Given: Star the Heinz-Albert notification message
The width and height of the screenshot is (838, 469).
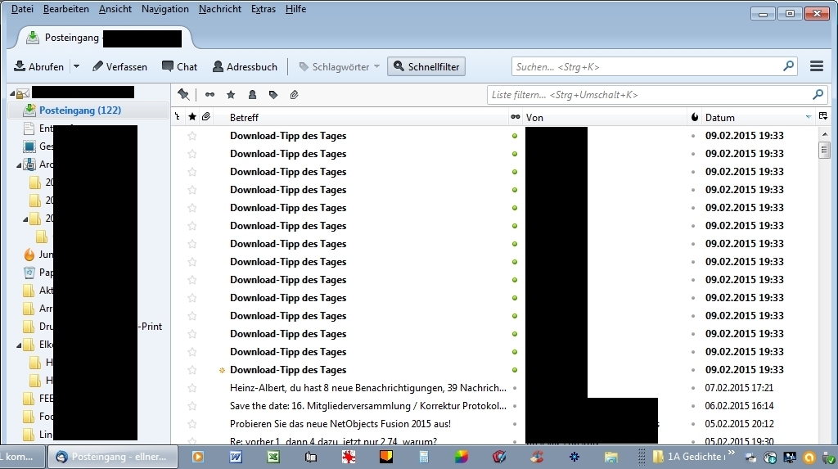Looking at the screenshot, I should pyautogui.click(x=192, y=388).
